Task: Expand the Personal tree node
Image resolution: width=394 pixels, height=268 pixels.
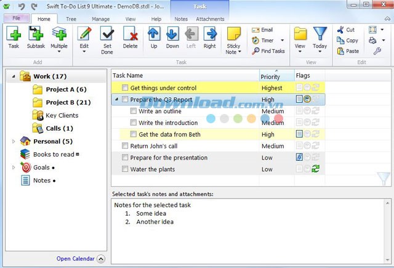Action: [x=14, y=141]
